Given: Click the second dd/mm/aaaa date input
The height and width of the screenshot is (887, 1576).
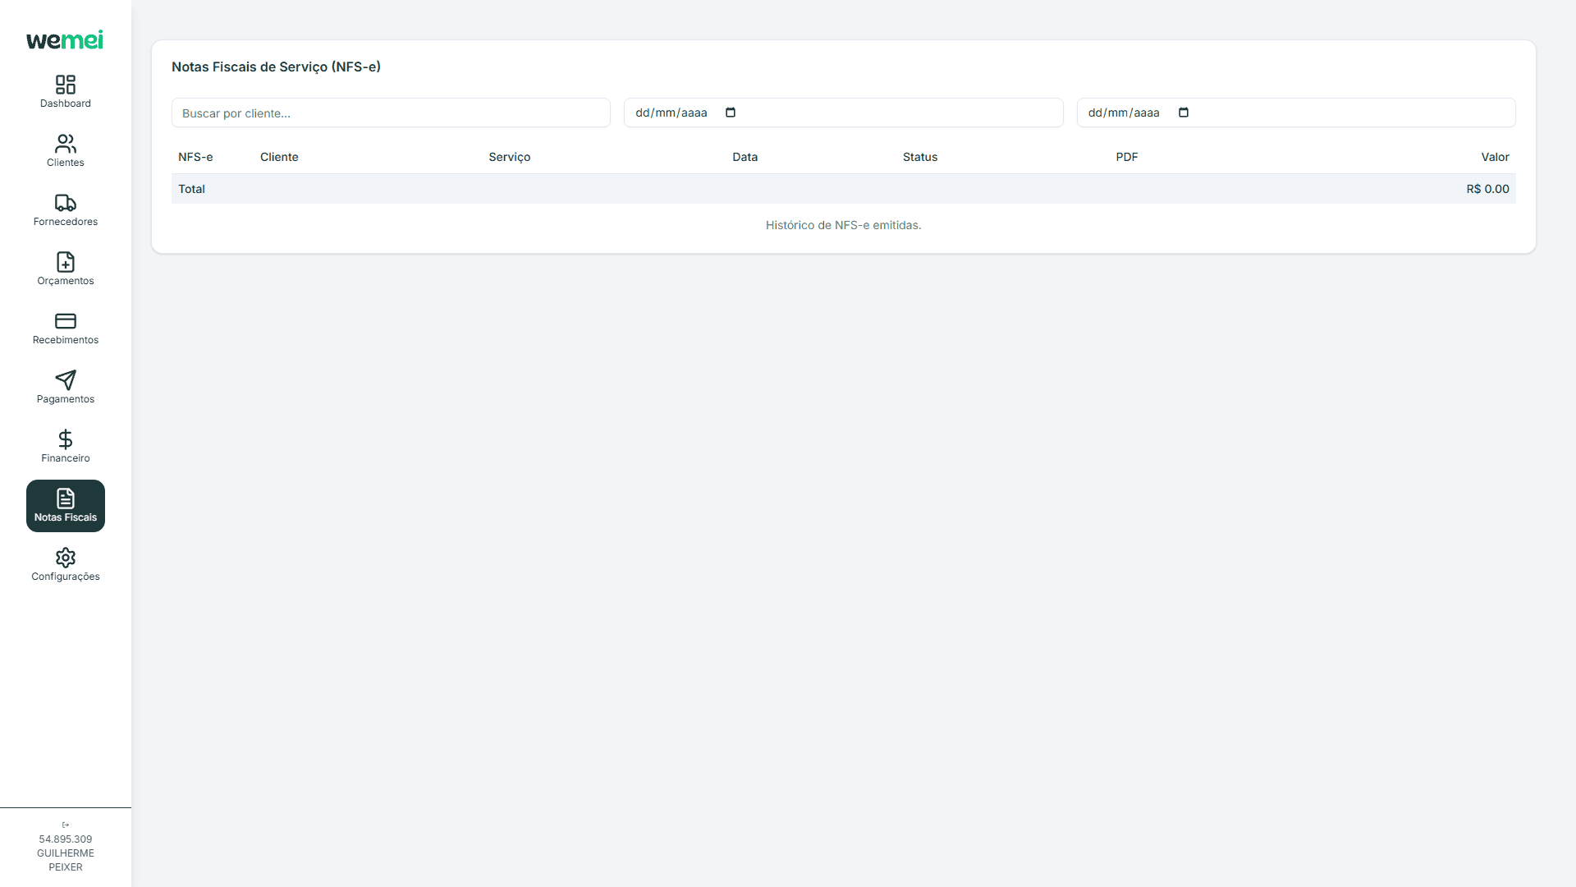Looking at the screenshot, I should point(1124,113).
